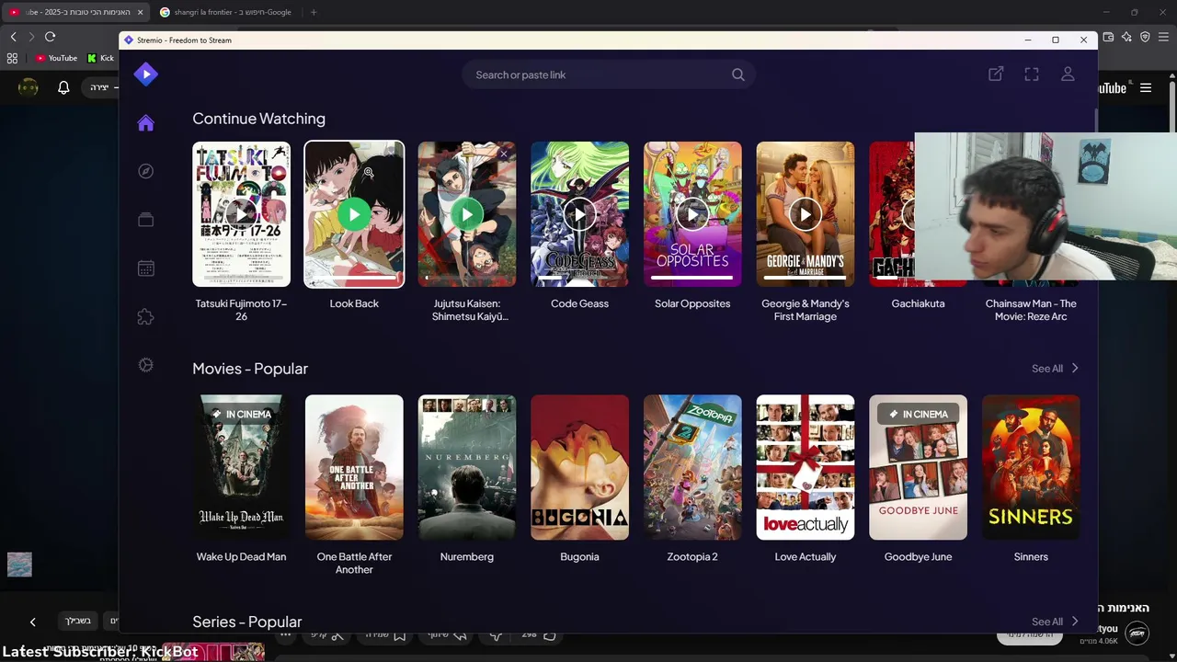Screen dimensions: 1177x662
Task: Open the Library icon in Stremio sidebar
Action: point(145,220)
